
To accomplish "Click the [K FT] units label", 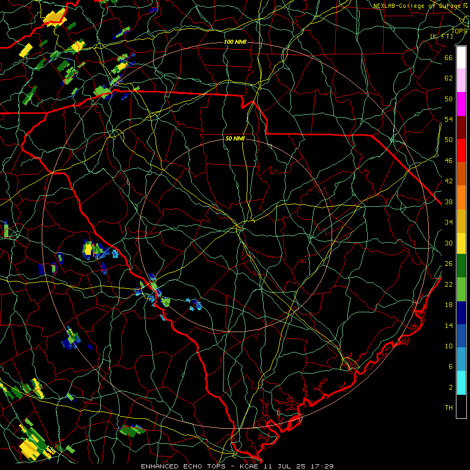I will (x=441, y=36).
